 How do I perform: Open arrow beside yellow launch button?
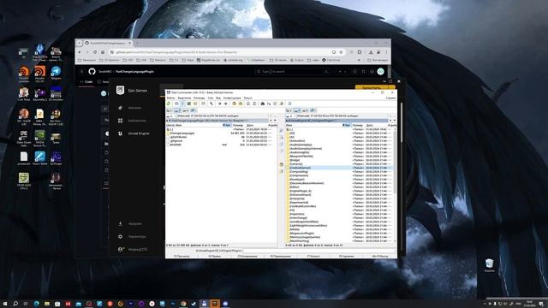[392, 87]
